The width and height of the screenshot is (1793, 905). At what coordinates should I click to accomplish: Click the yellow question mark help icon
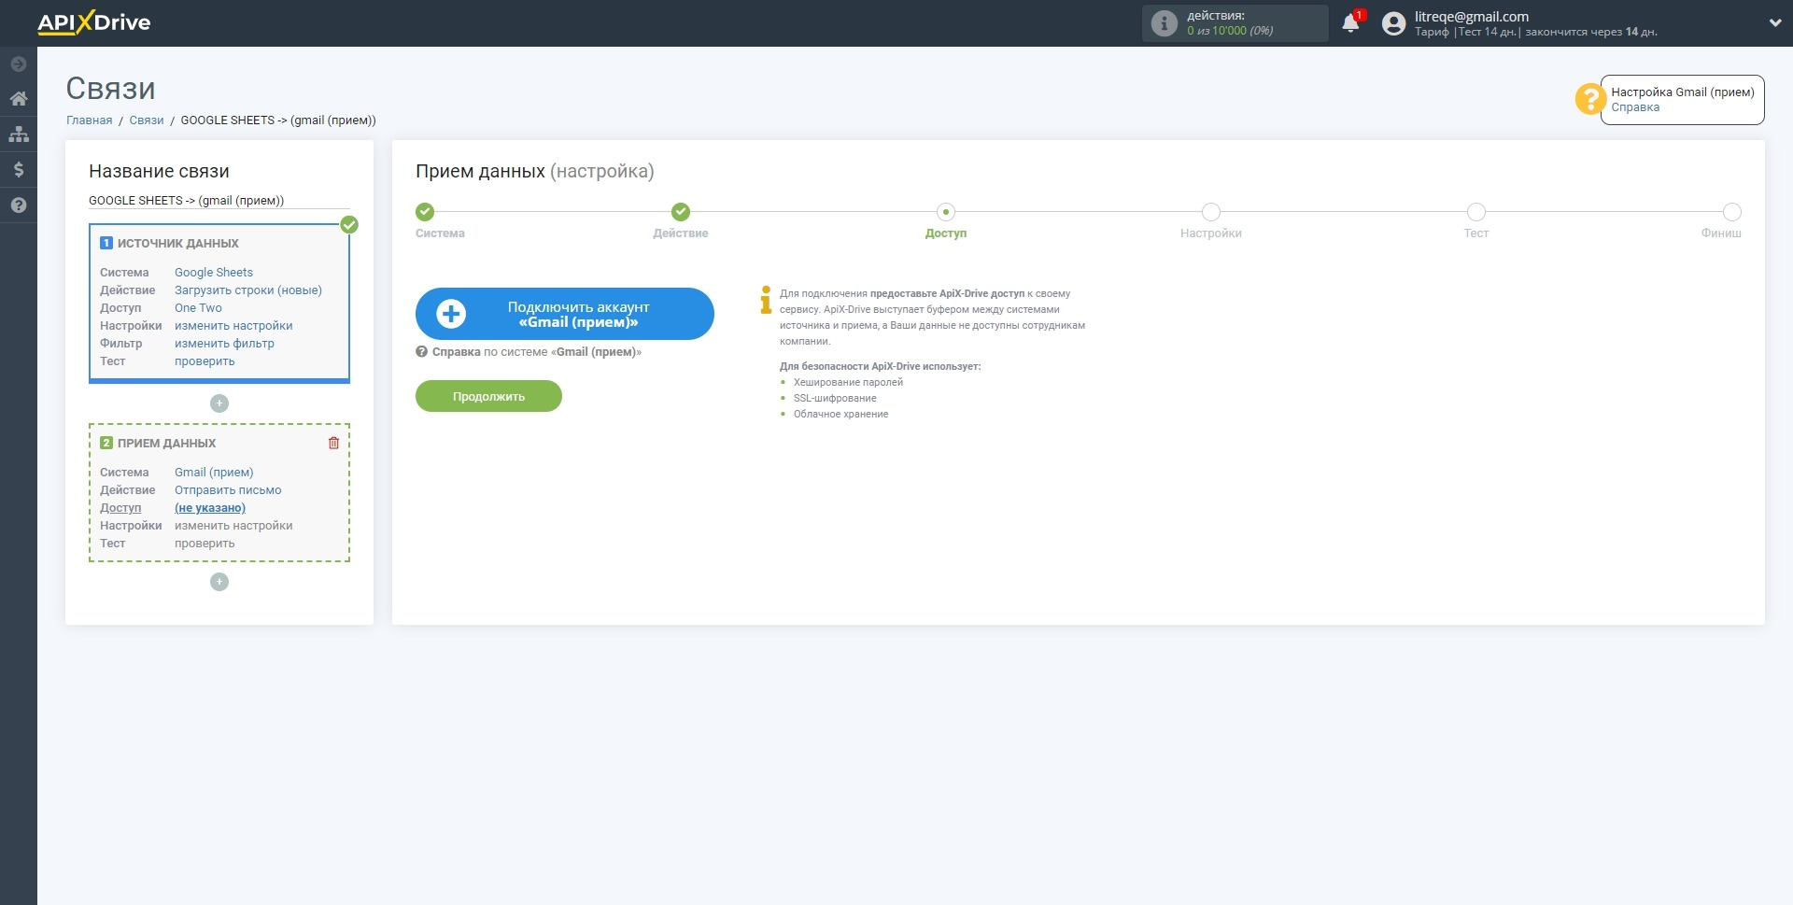[x=1589, y=99]
